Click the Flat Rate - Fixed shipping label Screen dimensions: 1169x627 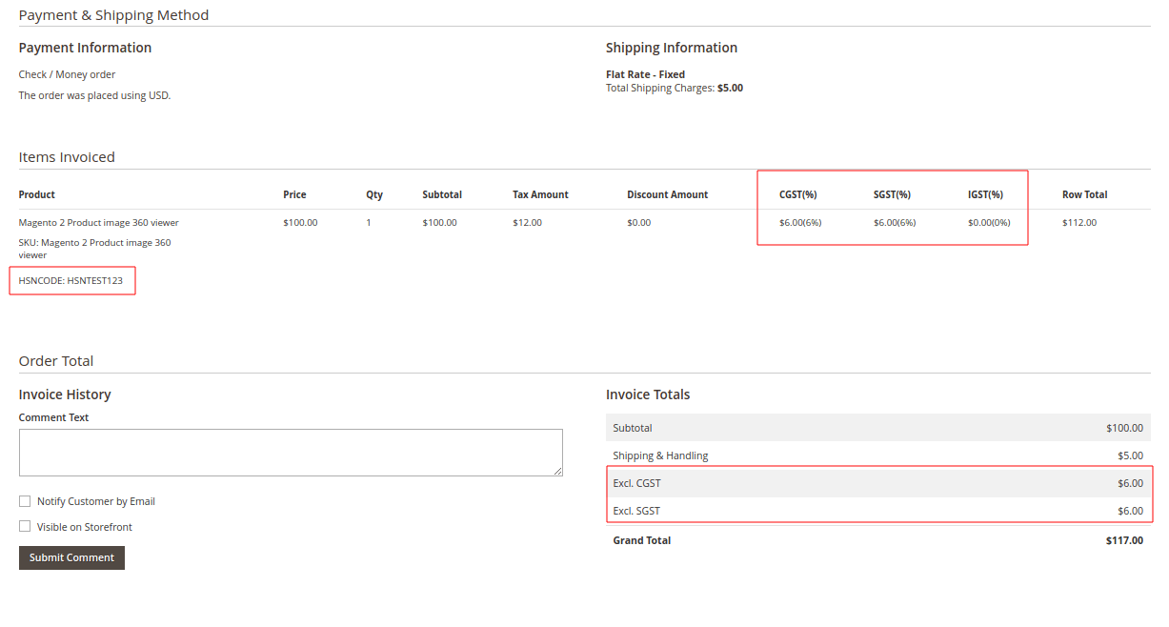(x=646, y=73)
